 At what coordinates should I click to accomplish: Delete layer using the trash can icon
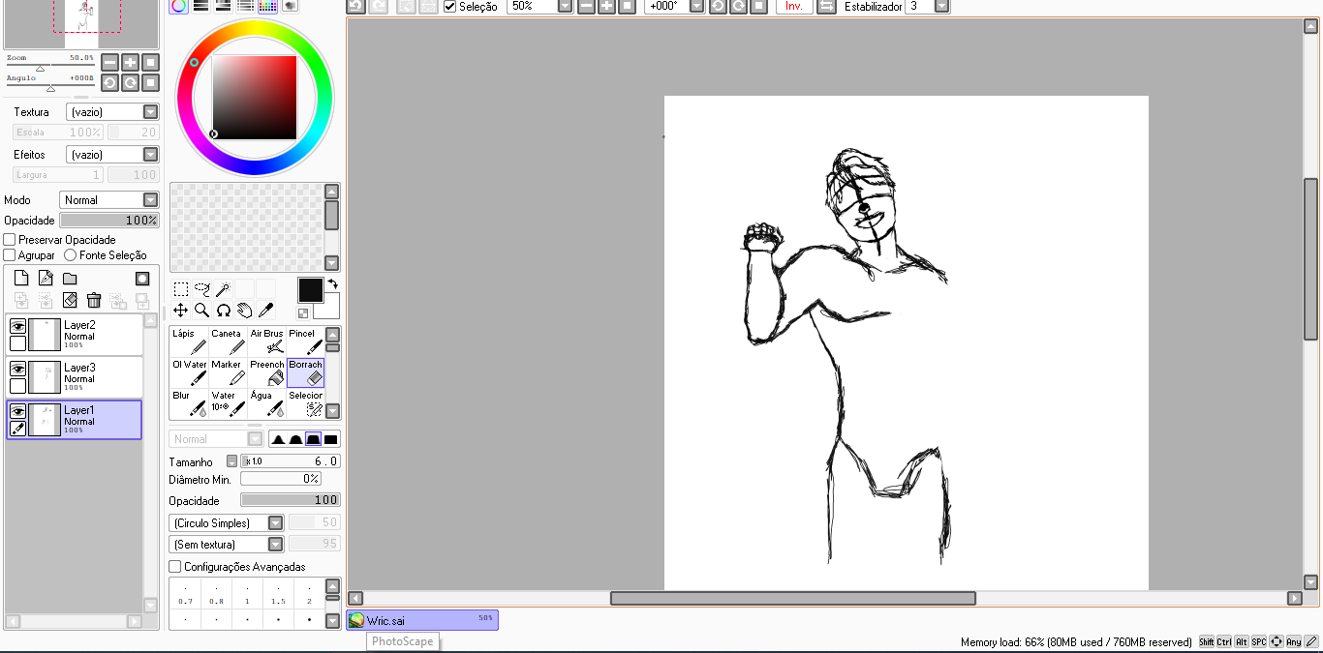[94, 301]
